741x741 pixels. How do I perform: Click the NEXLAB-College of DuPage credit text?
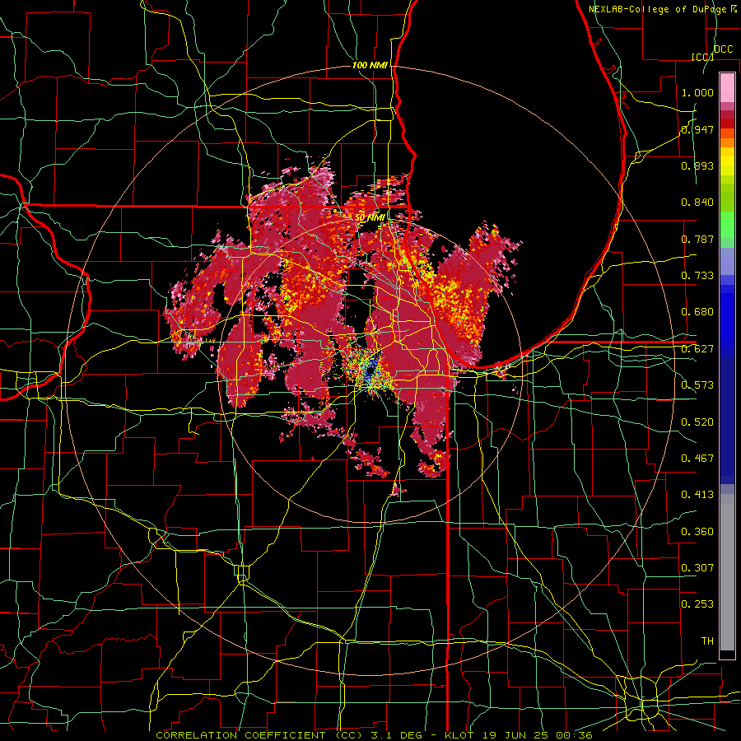pyautogui.click(x=663, y=9)
